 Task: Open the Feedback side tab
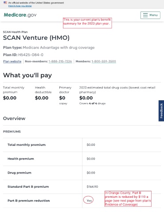point(161,111)
